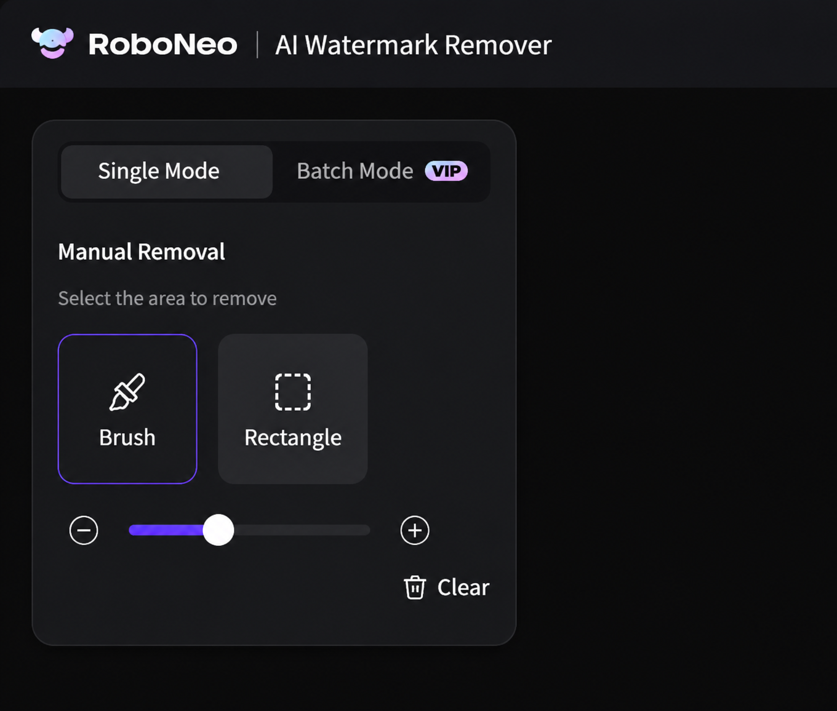Select the Rectangle selection tool
This screenshot has width=837, height=711.
pos(293,409)
